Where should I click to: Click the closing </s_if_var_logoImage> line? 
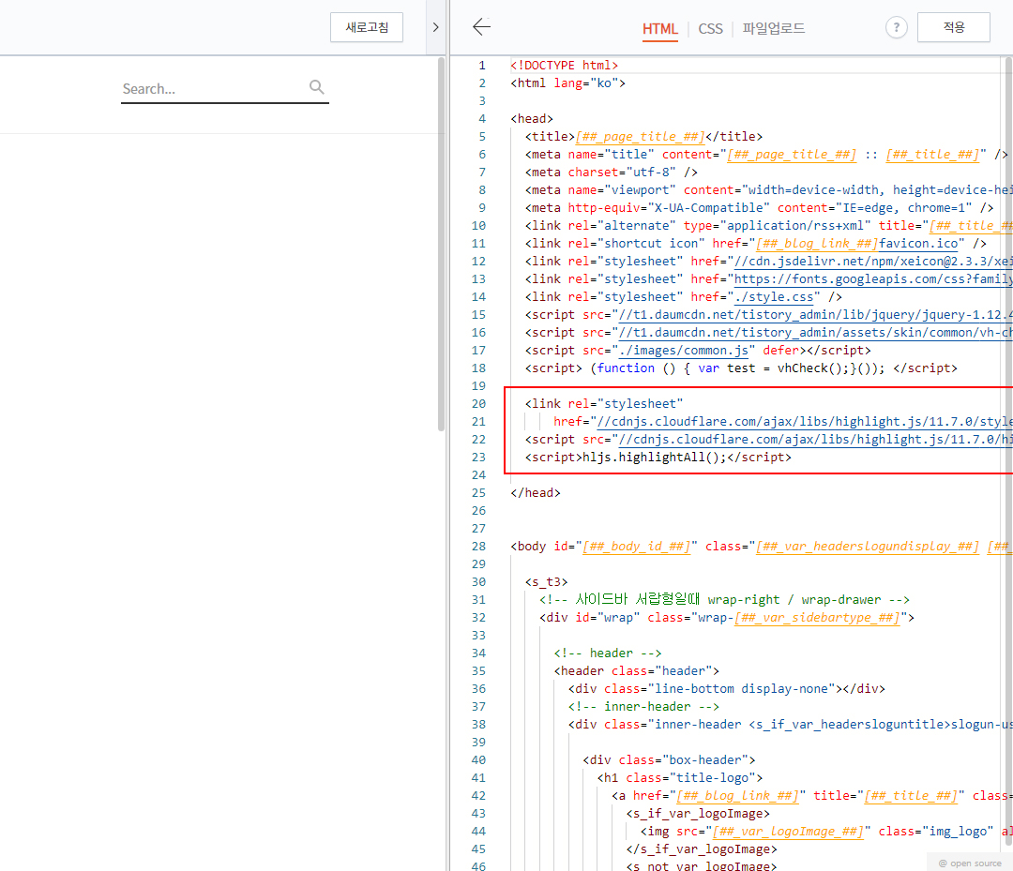coord(702,849)
